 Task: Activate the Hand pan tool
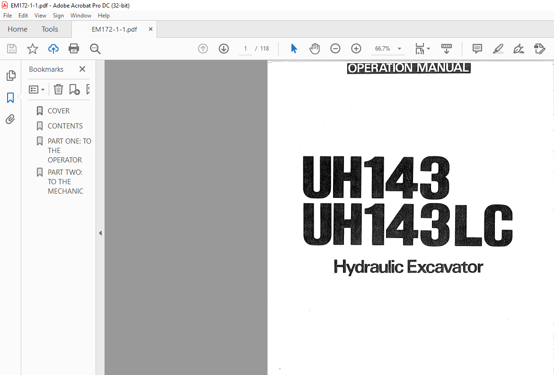pyautogui.click(x=315, y=49)
